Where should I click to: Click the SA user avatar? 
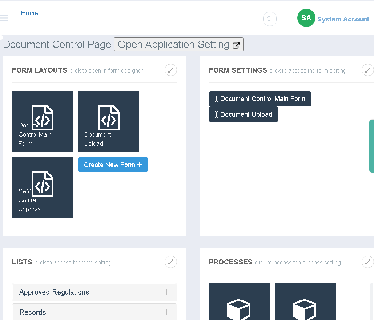click(x=306, y=18)
